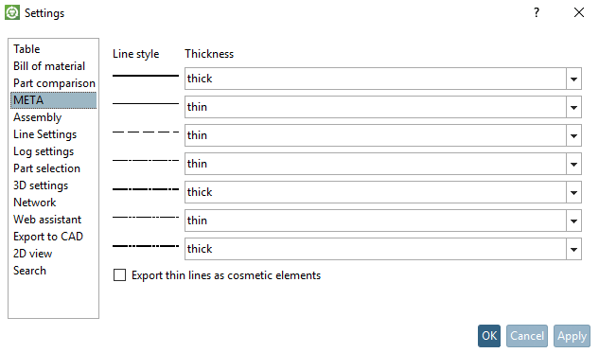The image size is (599, 353).
Task: Expand thickness dropdown for thin solid line
Action: 573,107
